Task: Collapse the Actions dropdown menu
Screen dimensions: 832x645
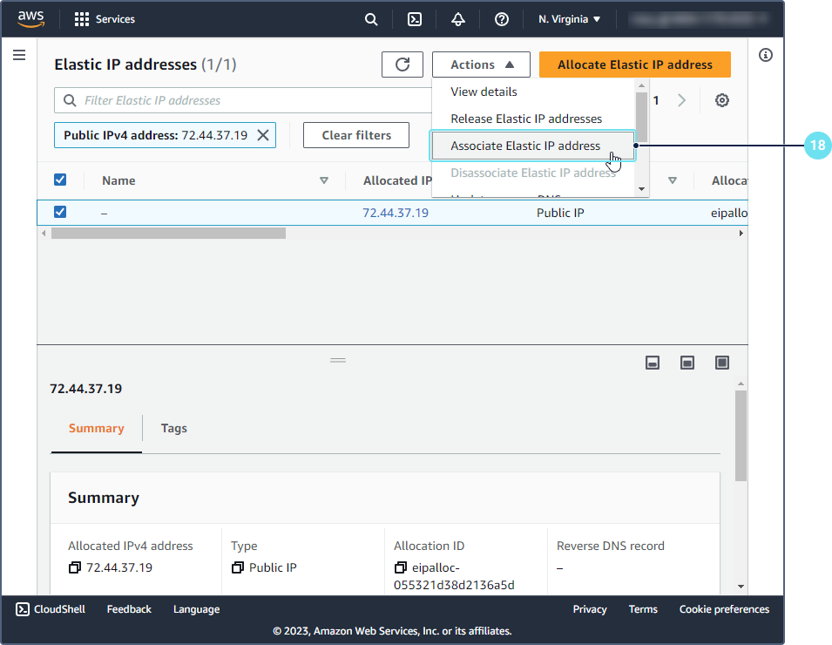Action: tap(481, 64)
